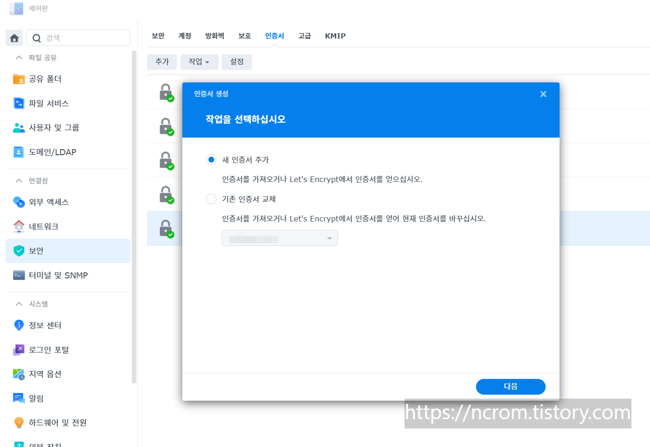Click the 설정 toolbar button

click(x=237, y=62)
